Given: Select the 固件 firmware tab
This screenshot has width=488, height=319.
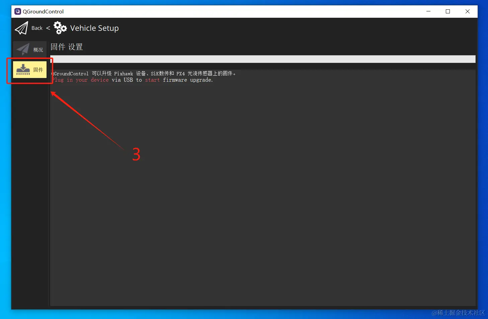Looking at the screenshot, I should (30, 70).
